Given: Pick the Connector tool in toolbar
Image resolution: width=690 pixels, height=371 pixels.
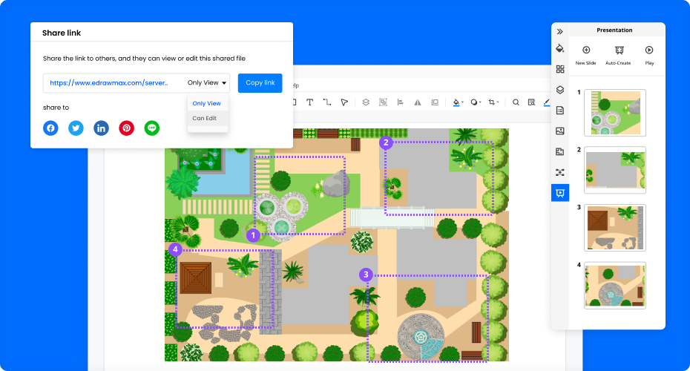Looking at the screenshot, I should [x=326, y=102].
